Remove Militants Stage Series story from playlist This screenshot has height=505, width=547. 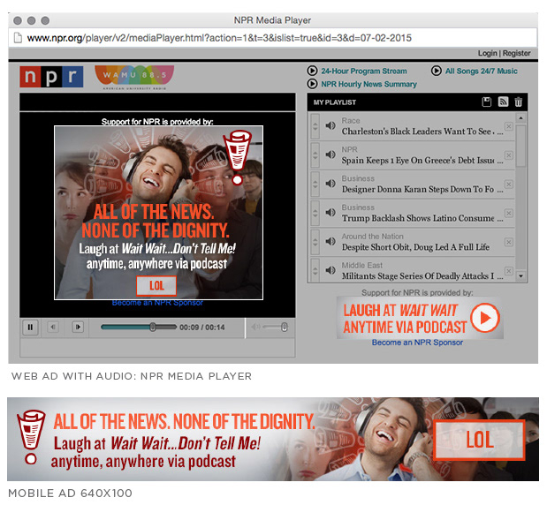[x=509, y=271]
